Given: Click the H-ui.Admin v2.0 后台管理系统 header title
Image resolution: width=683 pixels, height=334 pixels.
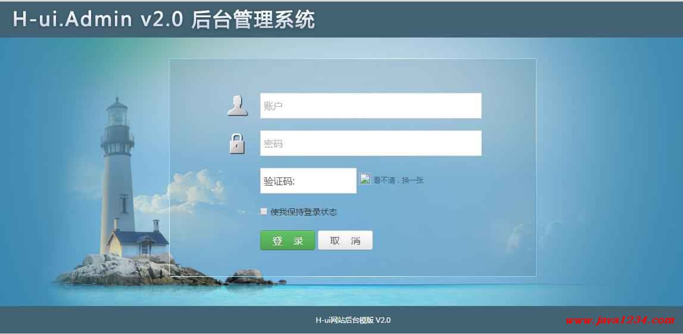Looking at the screenshot, I should coord(164,20).
